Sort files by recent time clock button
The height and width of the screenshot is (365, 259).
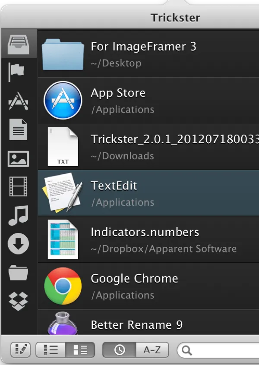pos(119,349)
